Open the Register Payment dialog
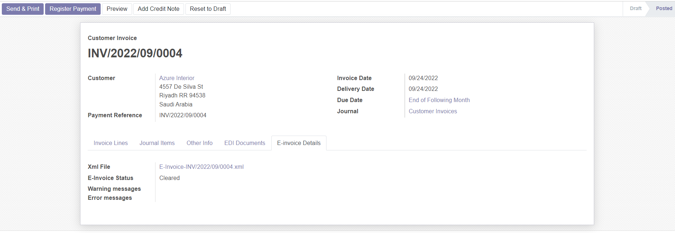This screenshot has width=675, height=233. tap(73, 9)
